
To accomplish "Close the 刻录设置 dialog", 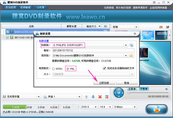I will click(135, 34).
